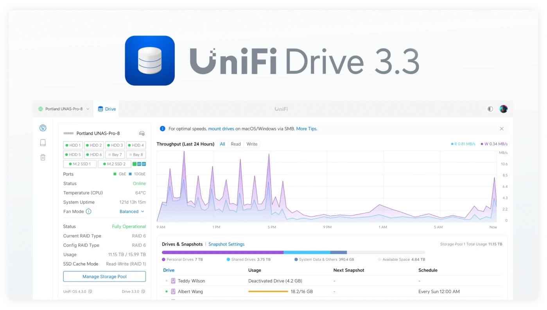Screen dimensions: 547x310
Task: Switch to the Drive tab
Action: [106, 109]
